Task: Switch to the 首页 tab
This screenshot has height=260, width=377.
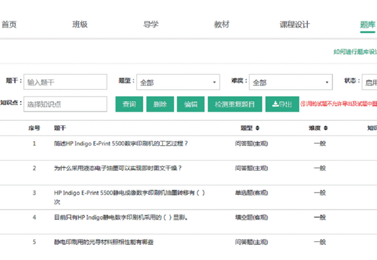Action: 9,24
